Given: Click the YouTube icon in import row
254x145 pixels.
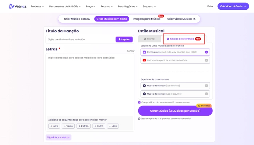Looking at the screenshot, I should pyautogui.click(x=144, y=60).
